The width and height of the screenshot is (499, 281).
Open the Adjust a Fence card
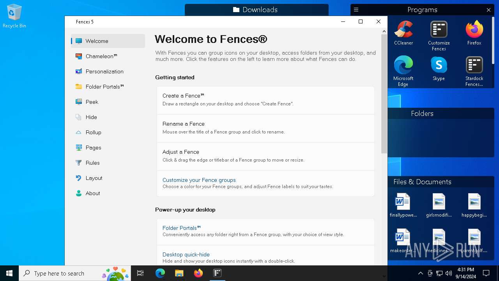[x=265, y=157]
